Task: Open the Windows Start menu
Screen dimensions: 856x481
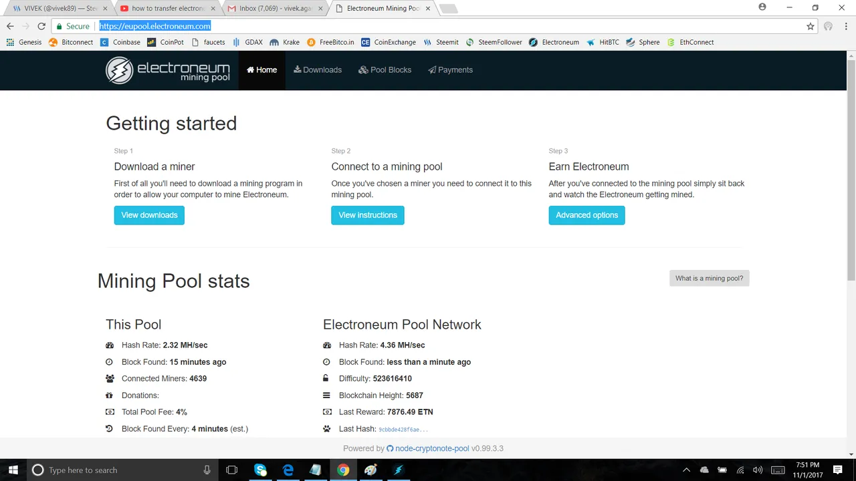Action: click(13, 470)
